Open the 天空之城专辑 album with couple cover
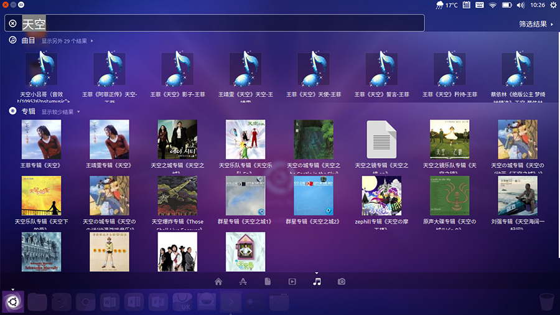The height and width of the screenshot is (315, 560). pyautogui.click(x=177, y=146)
